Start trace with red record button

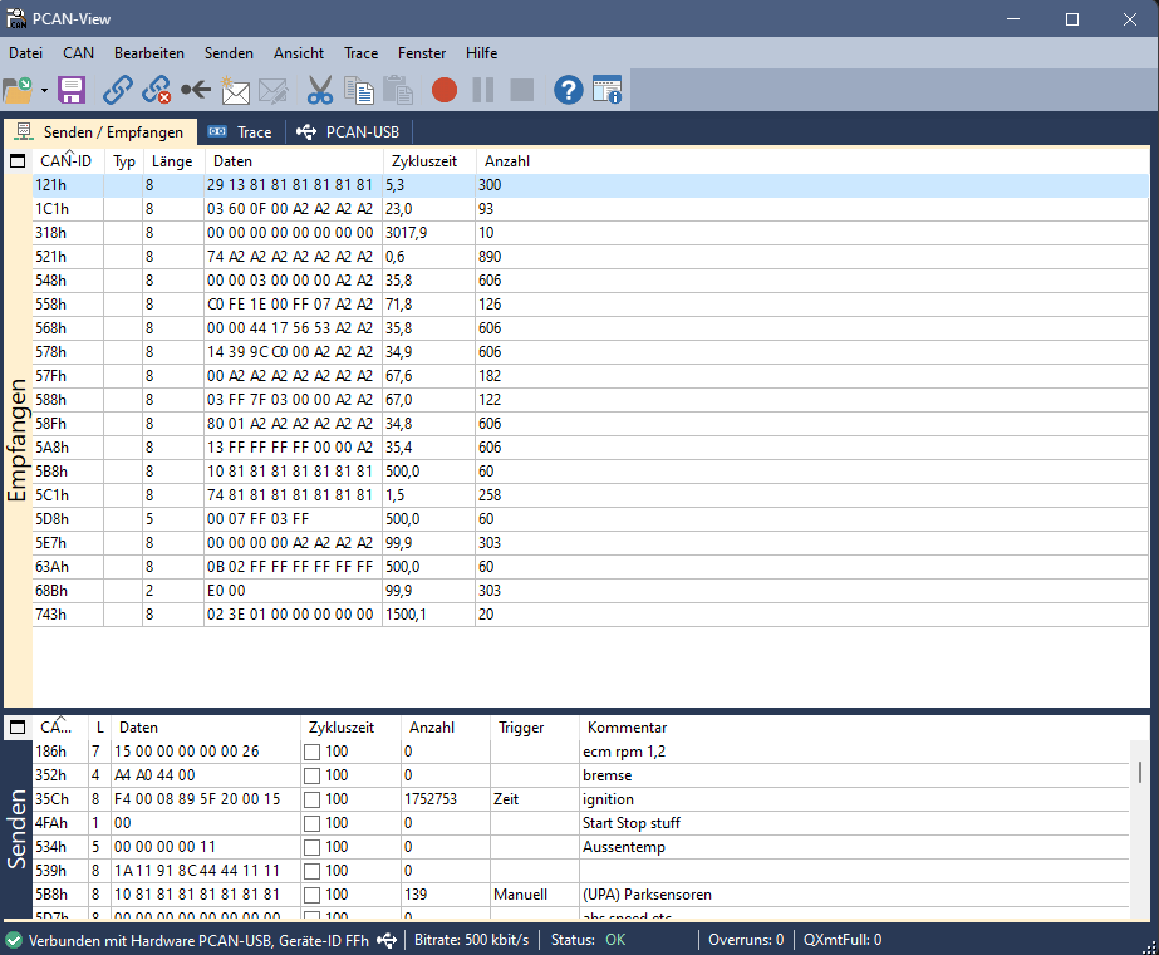445,90
